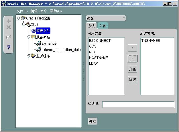Click the globe icon beside 概要文件
Screen dimensions: 179x132
[x=34, y=31]
